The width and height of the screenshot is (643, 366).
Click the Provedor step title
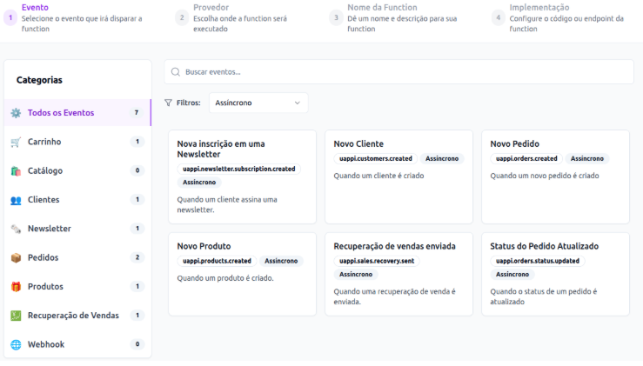211,7
